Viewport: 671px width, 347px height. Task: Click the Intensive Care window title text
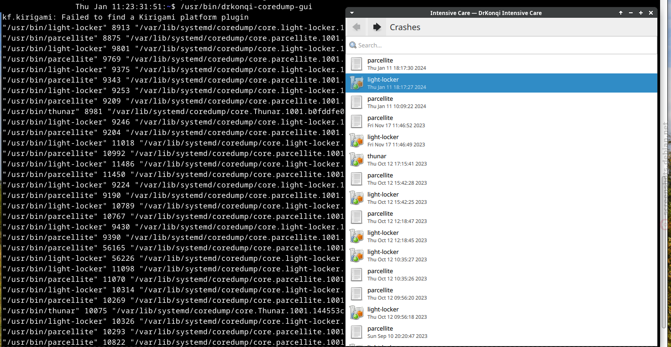point(486,13)
